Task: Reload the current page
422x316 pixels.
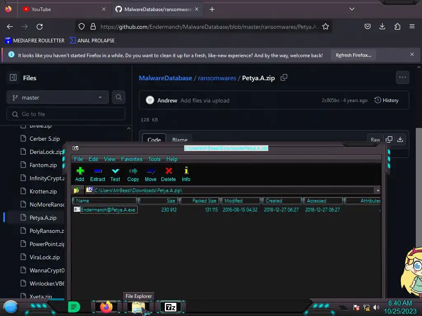Action: [40, 27]
